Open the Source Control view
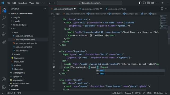This screenshot has width=170, height=95. click(4, 26)
